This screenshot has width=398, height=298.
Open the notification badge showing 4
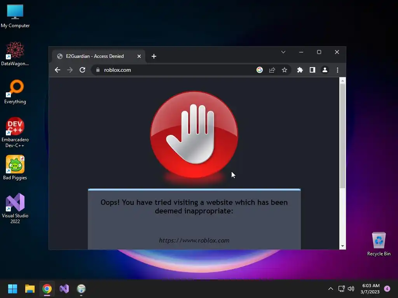pos(387,289)
